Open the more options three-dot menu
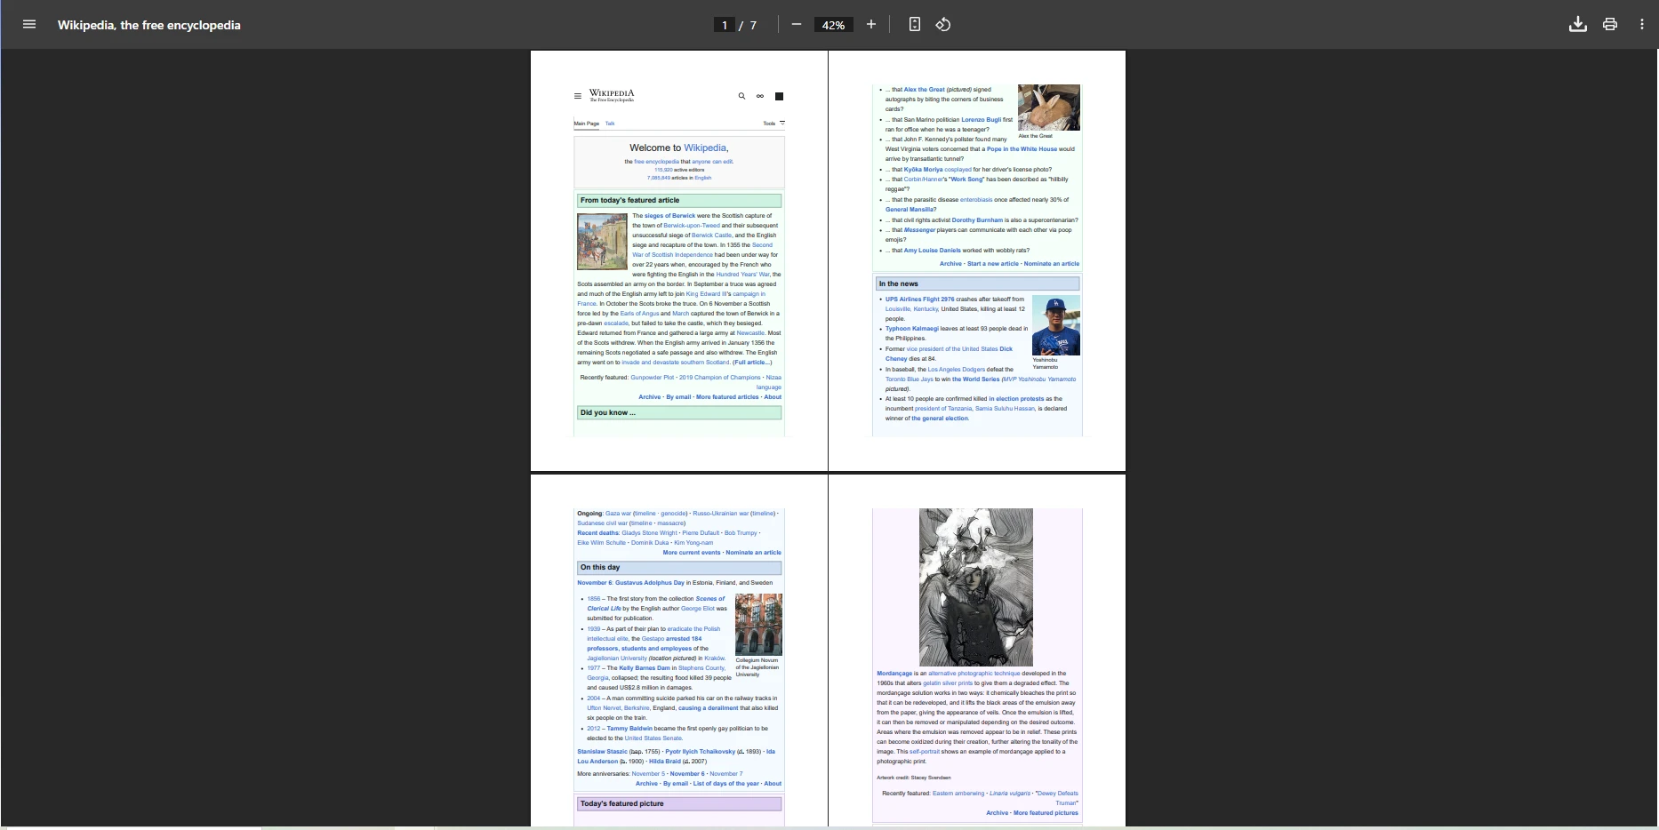 [x=1642, y=24]
